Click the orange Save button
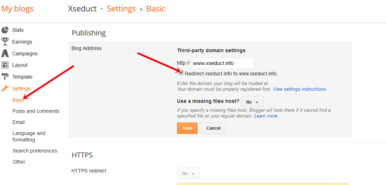Image resolution: width=386 pixels, height=185 pixels. pyautogui.click(x=187, y=128)
